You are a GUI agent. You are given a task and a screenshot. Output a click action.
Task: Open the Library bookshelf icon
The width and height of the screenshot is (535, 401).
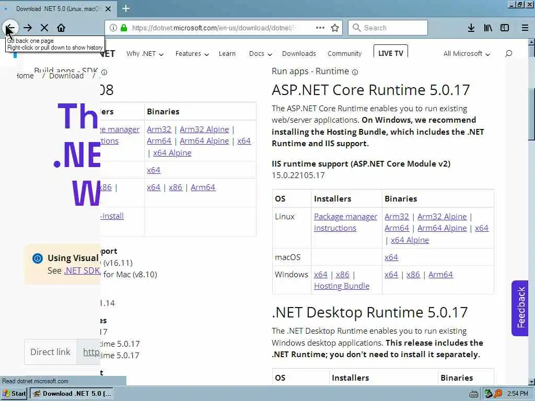coord(488,28)
